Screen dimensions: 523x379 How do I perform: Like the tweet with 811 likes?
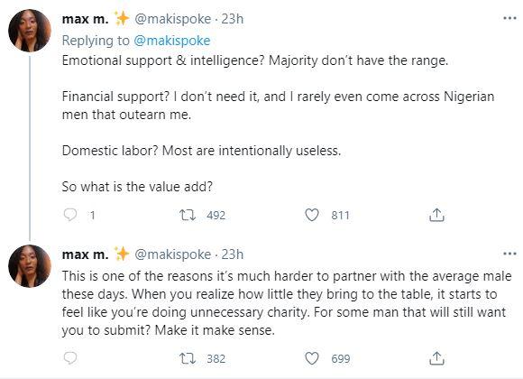(x=312, y=215)
